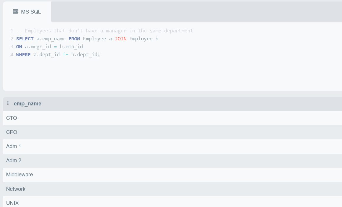
Task: Click the FROM keyword in the query
Action: tap(74, 39)
